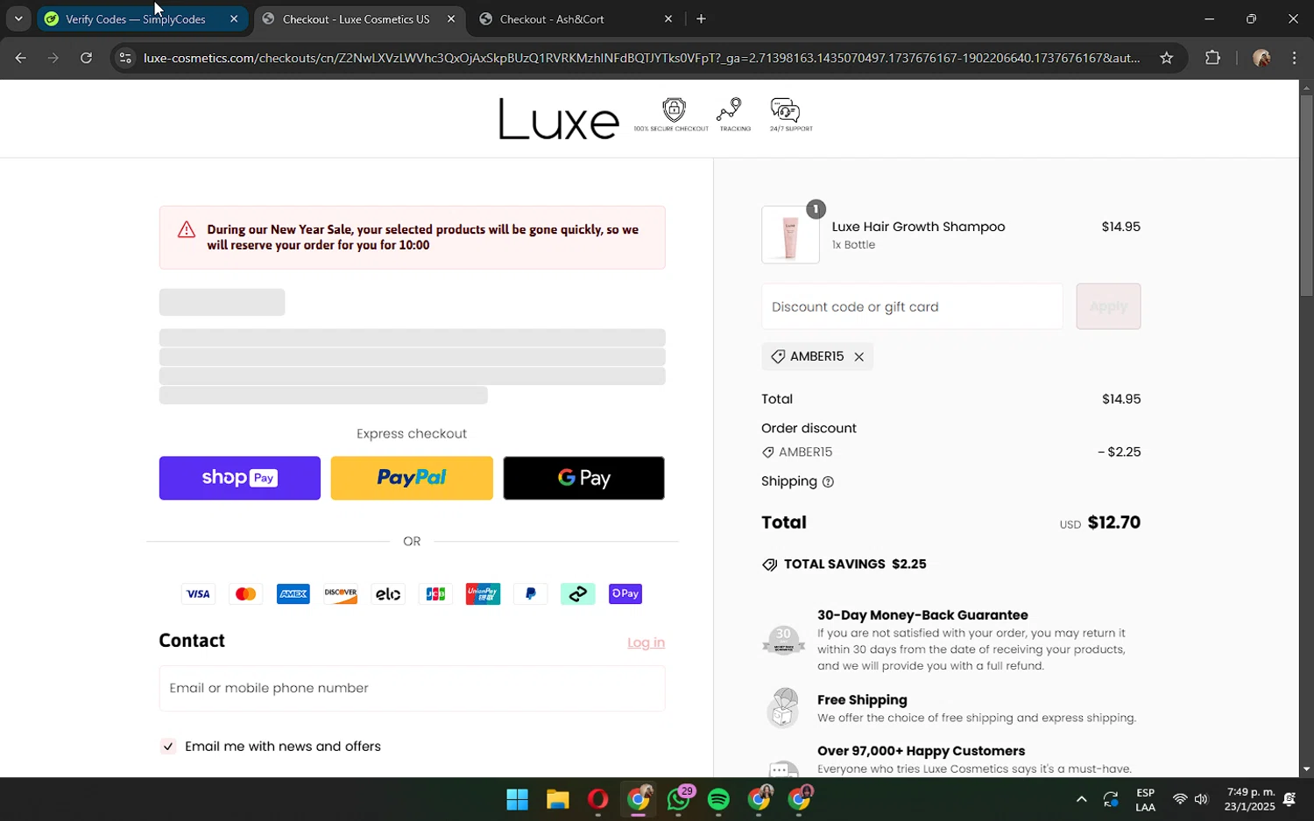Open the volume control in tray
This screenshot has width=1314, height=821.
coord(1201,799)
